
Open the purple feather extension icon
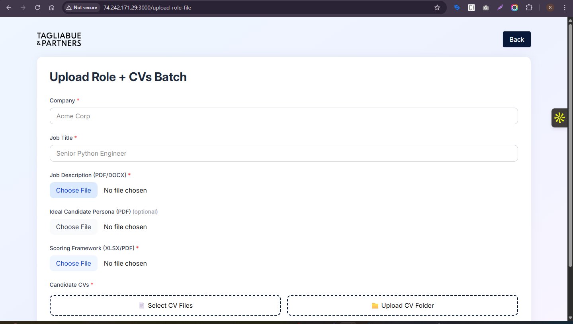click(x=500, y=8)
